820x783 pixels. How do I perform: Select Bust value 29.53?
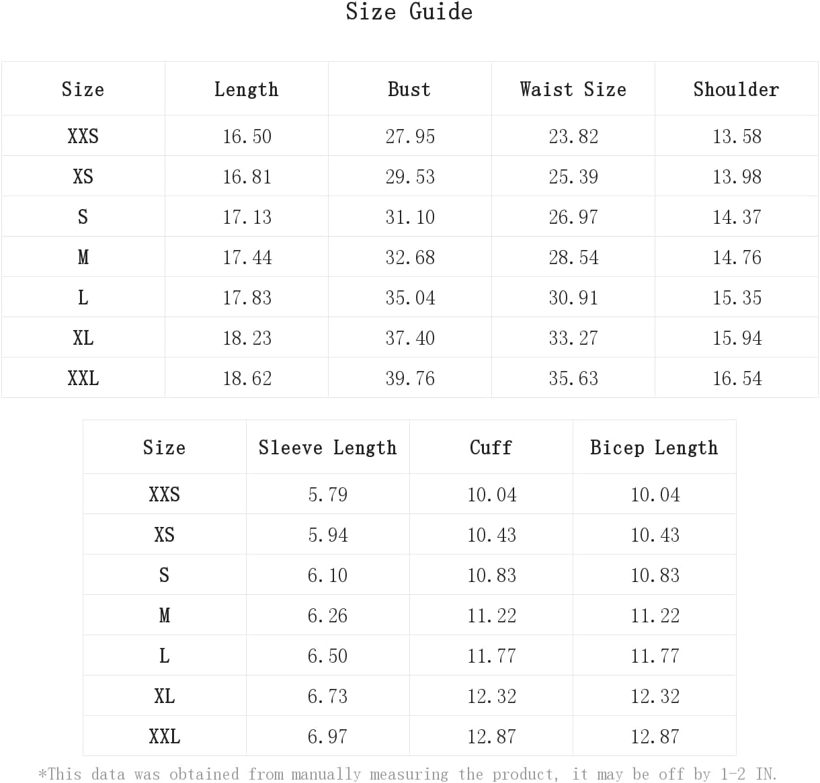(x=410, y=177)
